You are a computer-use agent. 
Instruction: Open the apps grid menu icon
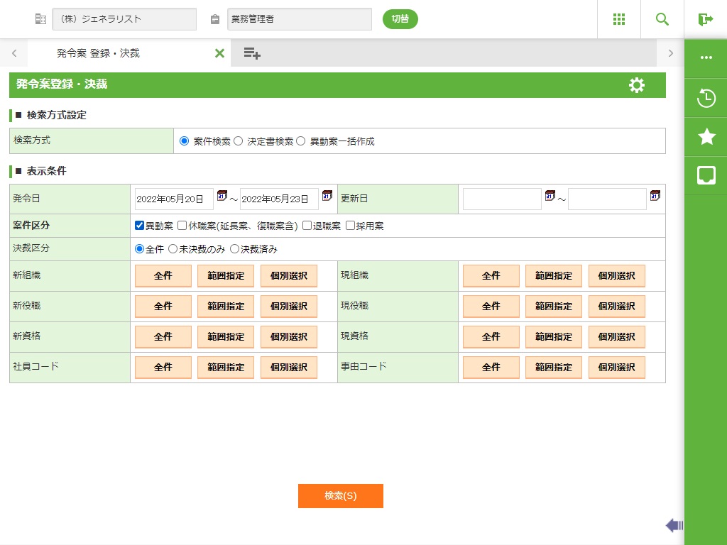click(619, 19)
